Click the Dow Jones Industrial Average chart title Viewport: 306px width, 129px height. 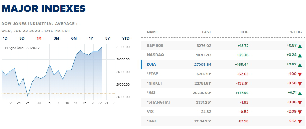tap(38, 24)
